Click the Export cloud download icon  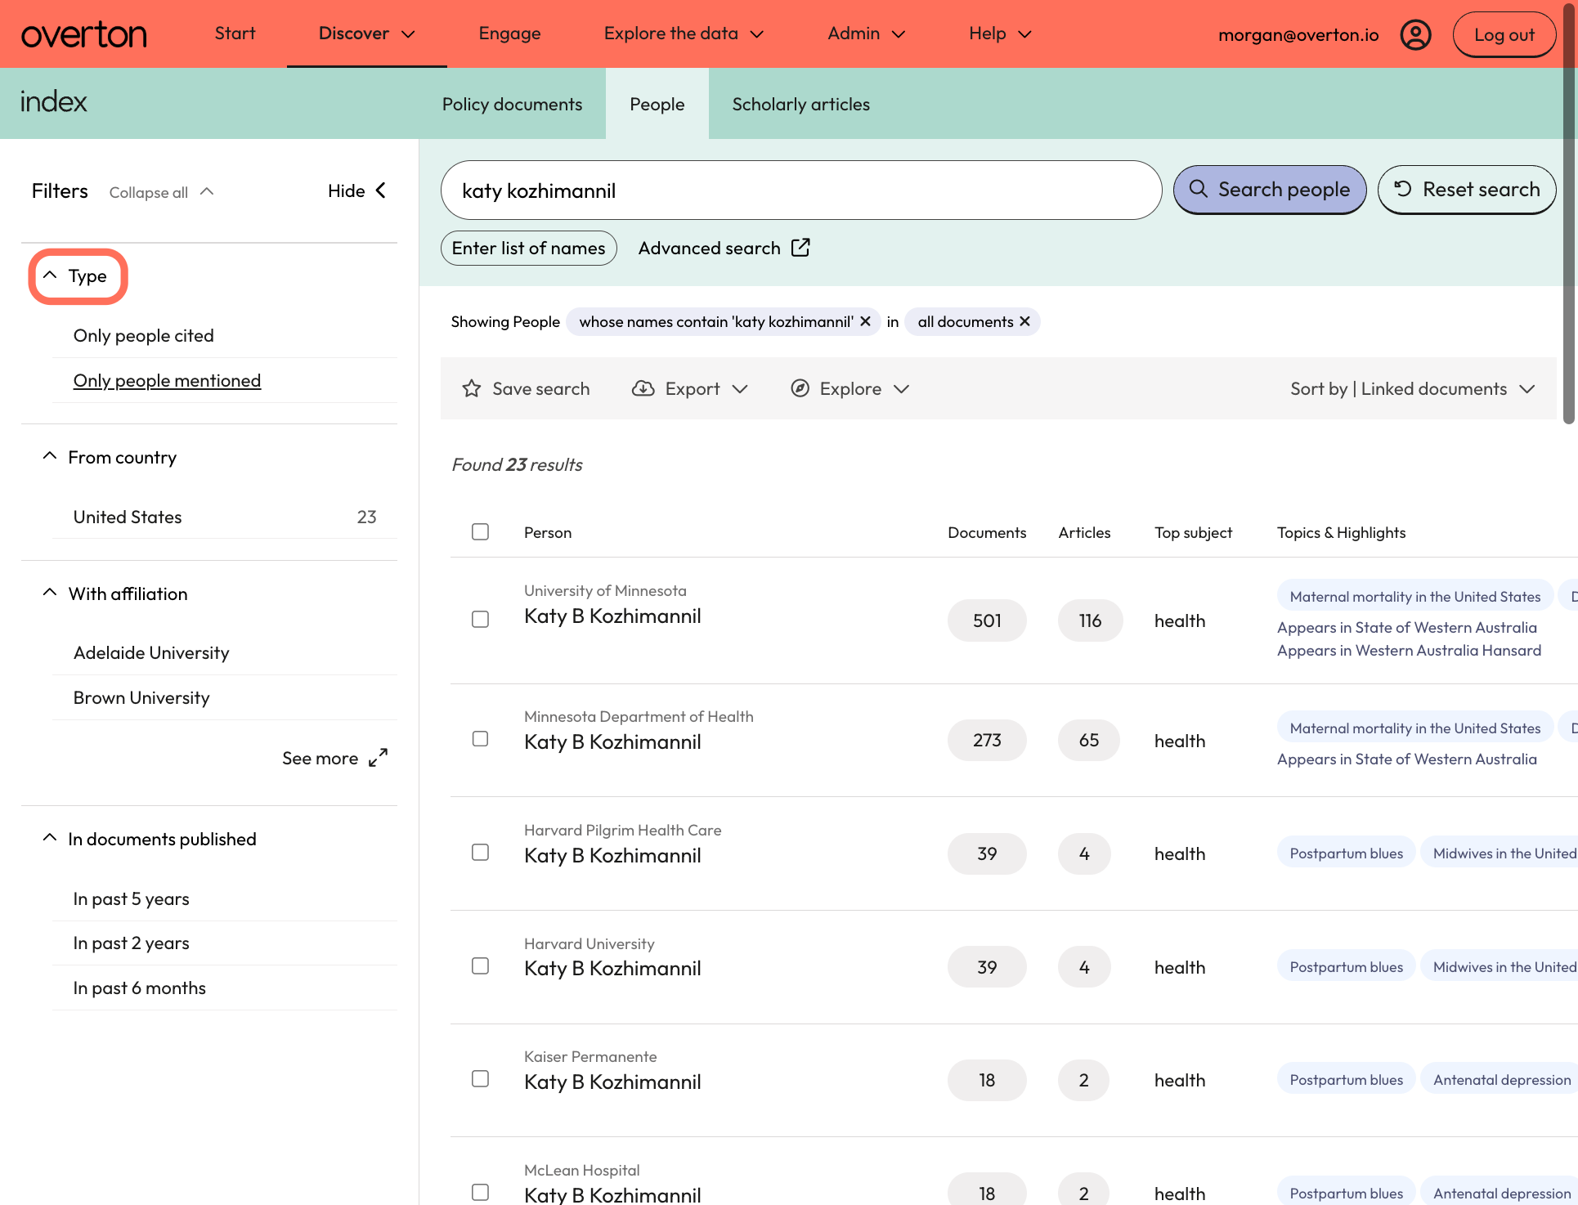(x=643, y=388)
